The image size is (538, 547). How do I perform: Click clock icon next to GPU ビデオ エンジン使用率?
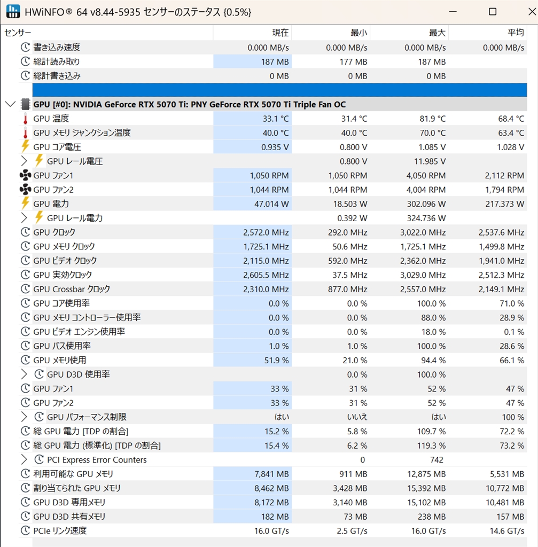(25, 332)
